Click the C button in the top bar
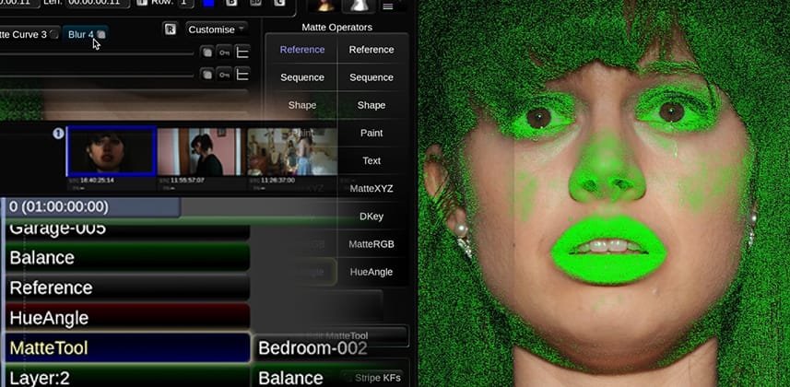The image size is (790, 387). [279, 3]
